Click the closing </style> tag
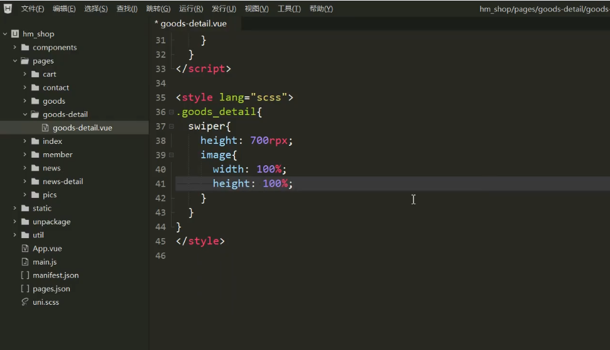The width and height of the screenshot is (610, 350). pos(200,241)
